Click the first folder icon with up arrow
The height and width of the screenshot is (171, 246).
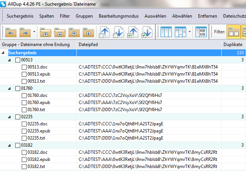click(x=46, y=32)
